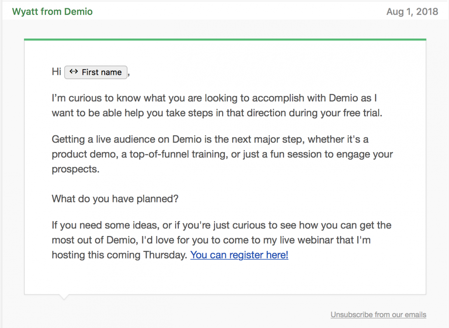
Task: Click the double-arrow symbol inside the name chip
Action: pyautogui.click(x=73, y=72)
